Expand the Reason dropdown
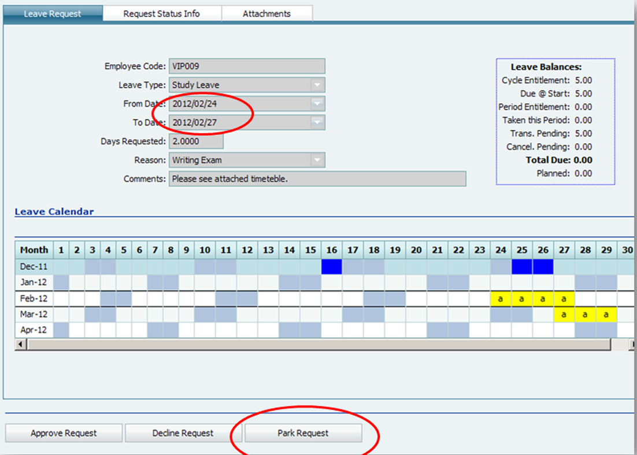The width and height of the screenshot is (637, 455). pyautogui.click(x=317, y=160)
